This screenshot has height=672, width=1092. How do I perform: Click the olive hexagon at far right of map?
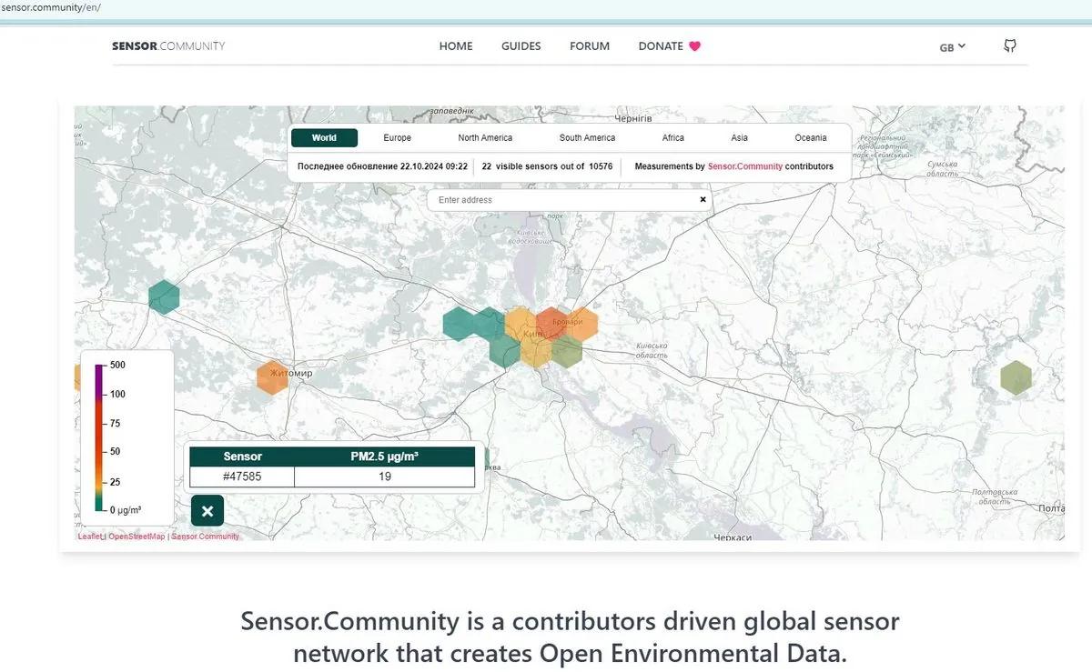1016,377
